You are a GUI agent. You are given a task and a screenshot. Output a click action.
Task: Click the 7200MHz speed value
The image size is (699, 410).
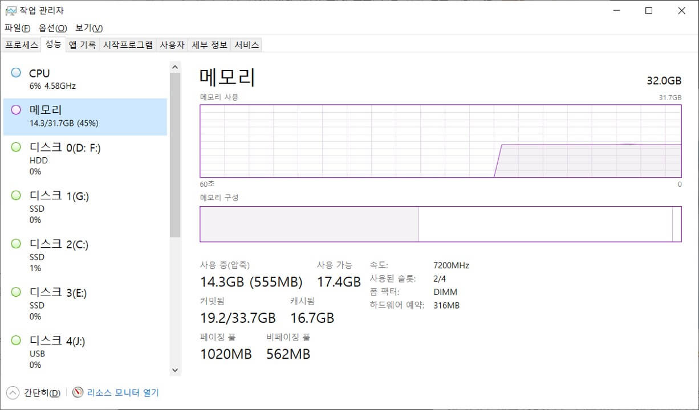[x=451, y=265]
